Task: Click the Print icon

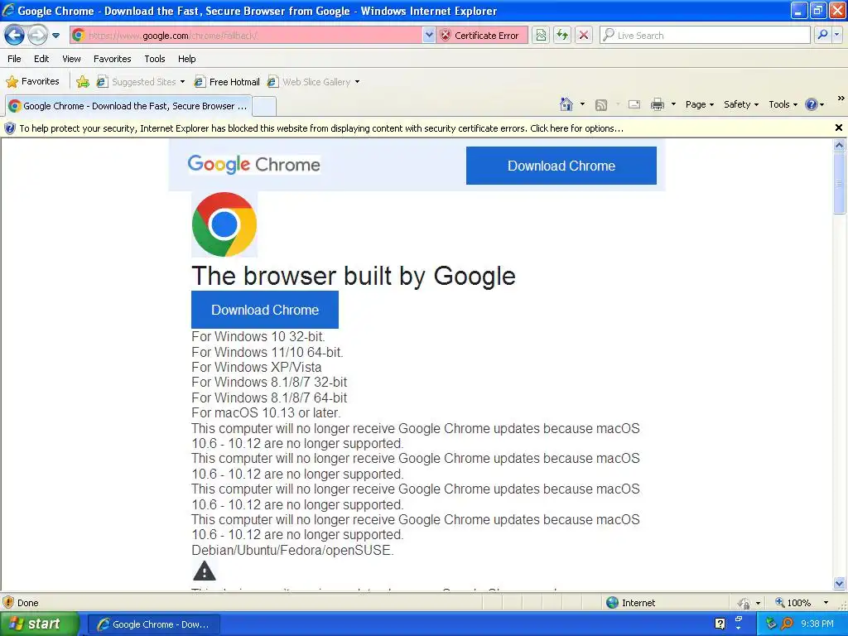Action: tap(657, 104)
